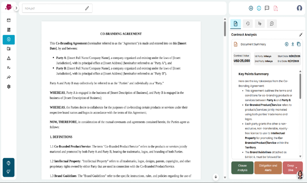This screenshot has width=307, height=183.
Task: Switch to the signature tab
Action: [260, 23]
